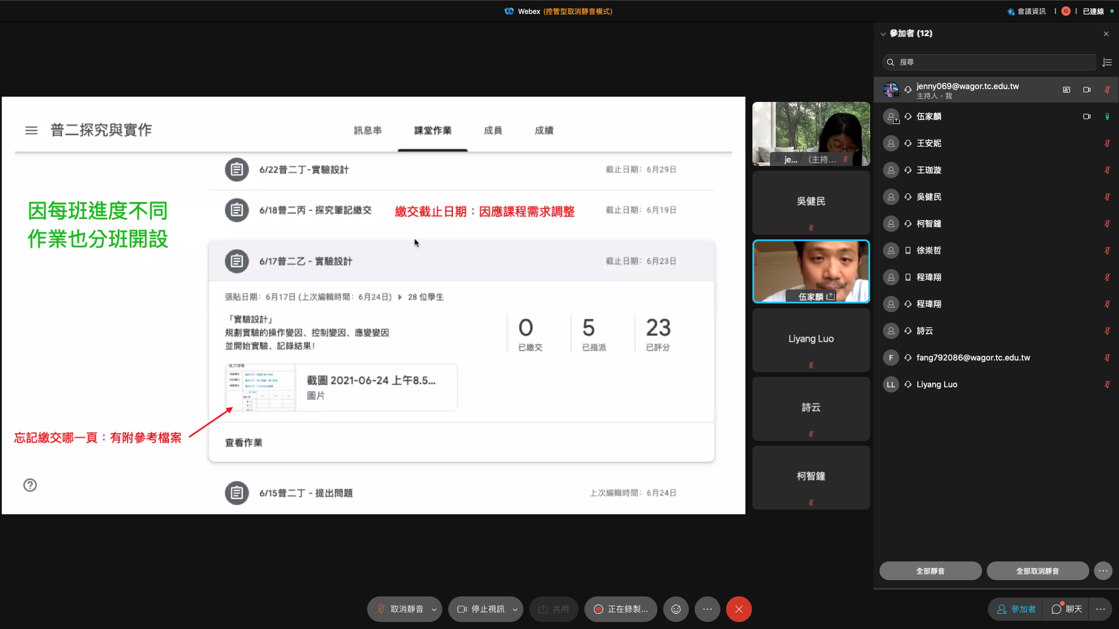The height and width of the screenshot is (629, 1119).
Task: Click the help question mark icon
Action: [x=30, y=485]
